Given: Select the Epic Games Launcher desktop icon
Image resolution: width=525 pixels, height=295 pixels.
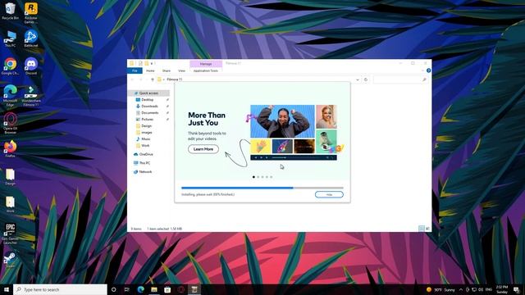Looking at the screenshot, I should (x=10, y=234).
